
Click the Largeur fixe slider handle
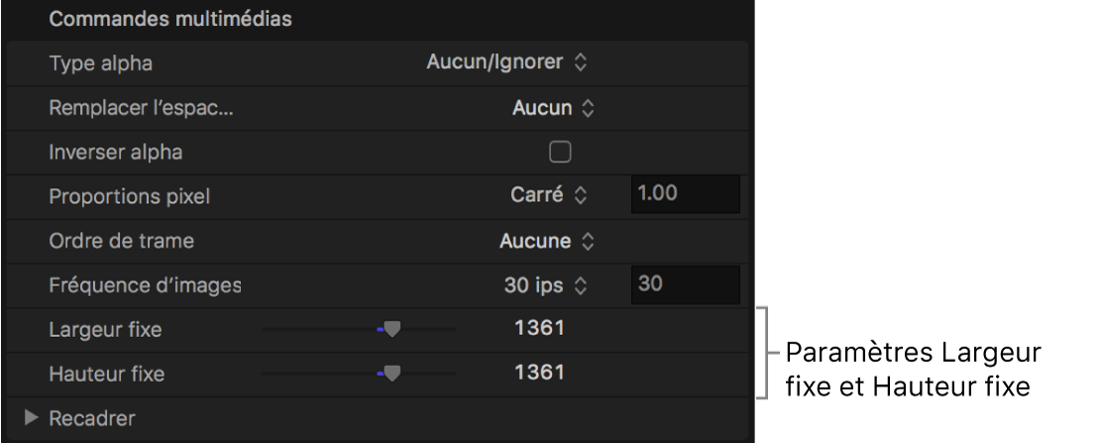point(391,330)
